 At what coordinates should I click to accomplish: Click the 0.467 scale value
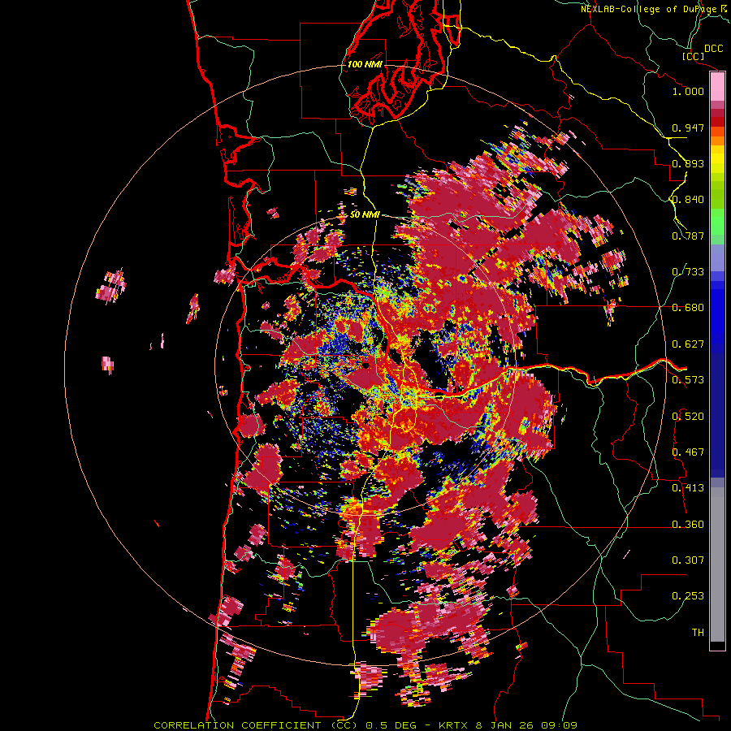pyautogui.click(x=688, y=452)
